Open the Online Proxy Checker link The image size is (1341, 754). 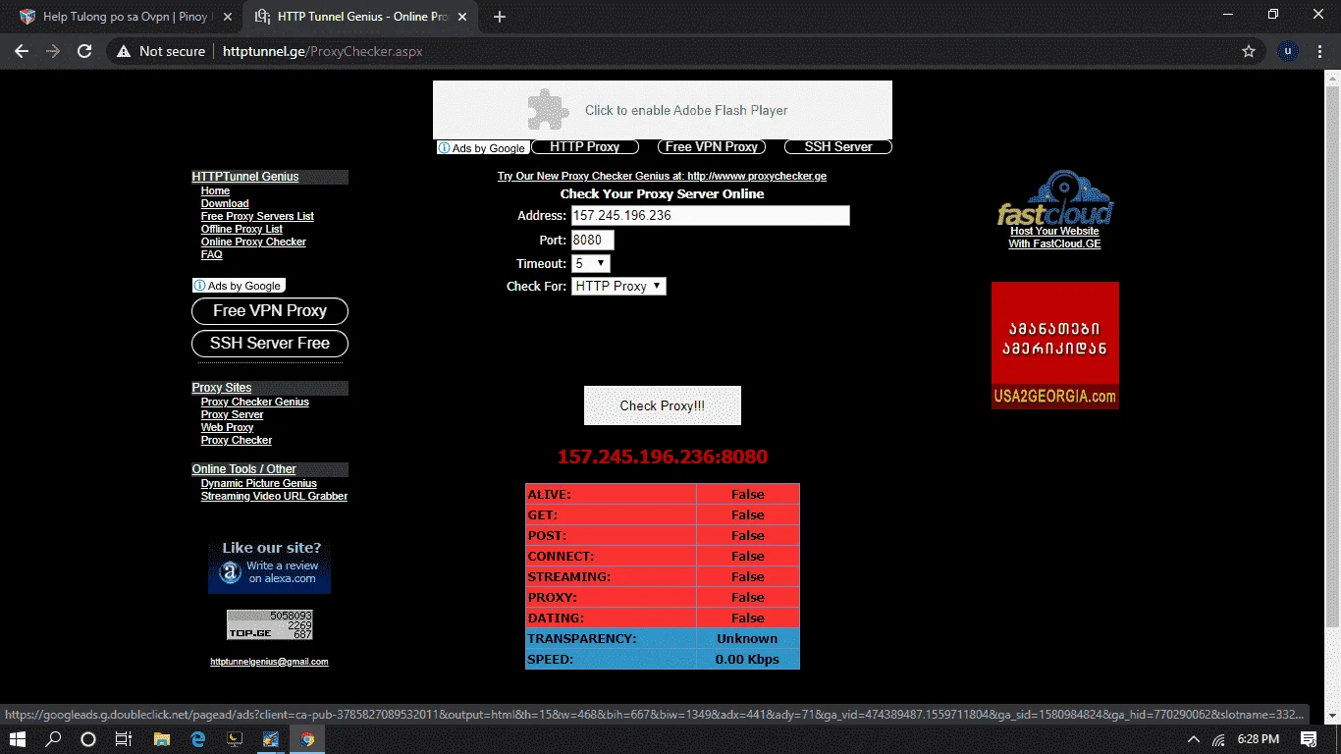(x=253, y=242)
